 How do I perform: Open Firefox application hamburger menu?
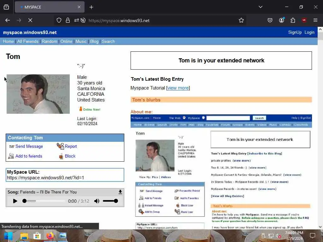pyautogui.click(x=315, y=20)
